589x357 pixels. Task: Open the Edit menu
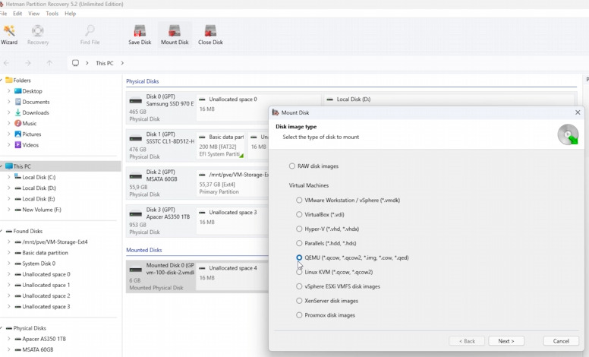17,14
